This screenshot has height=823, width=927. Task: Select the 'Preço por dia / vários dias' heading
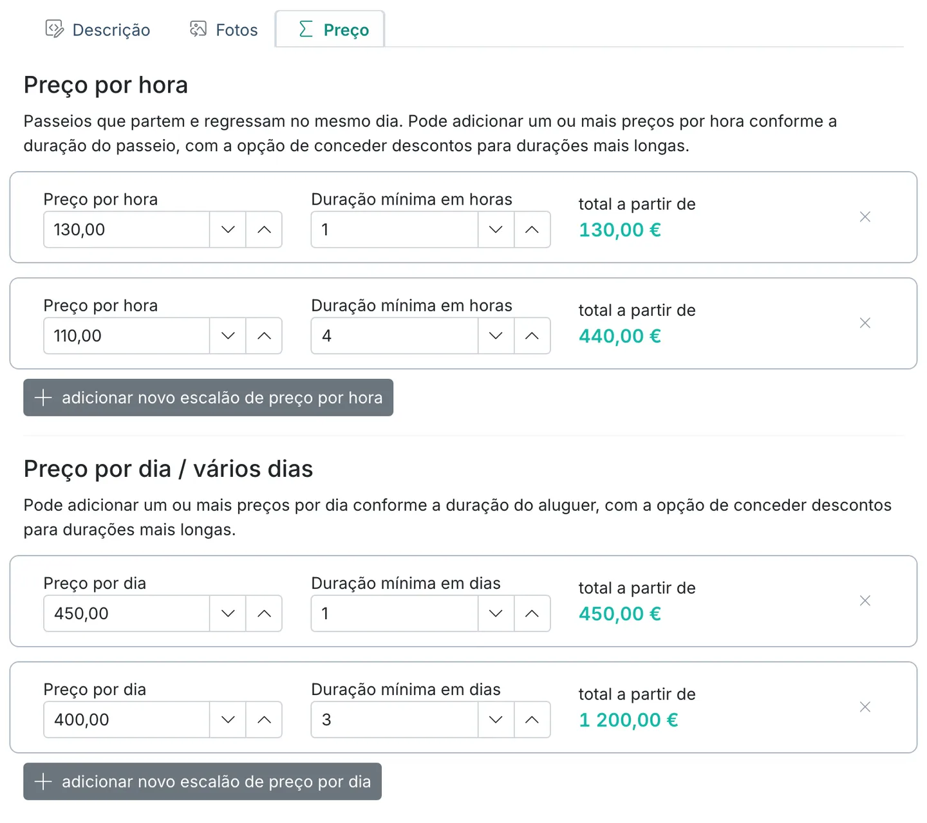click(168, 469)
